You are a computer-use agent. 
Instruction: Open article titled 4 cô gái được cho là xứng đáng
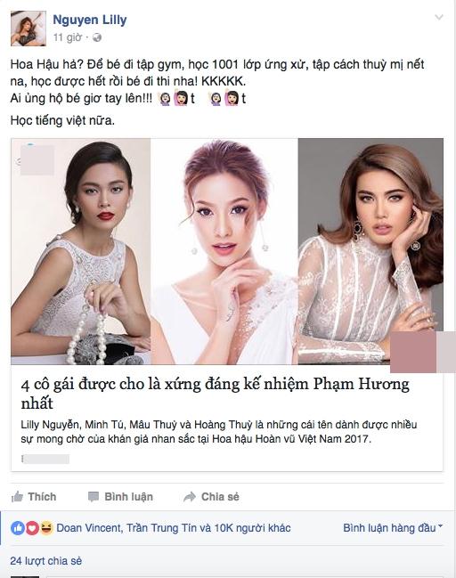tap(216, 394)
